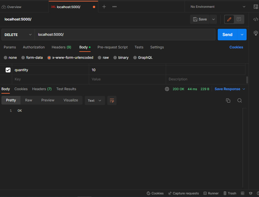The width and height of the screenshot is (259, 197).
Task: Change response format from Text dropdown
Action: click(x=95, y=101)
